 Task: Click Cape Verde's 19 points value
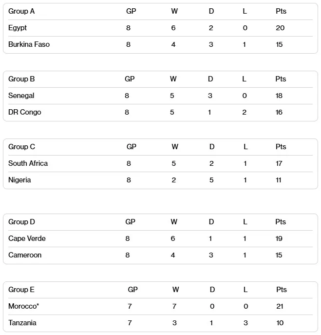pyautogui.click(x=279, y=238)
